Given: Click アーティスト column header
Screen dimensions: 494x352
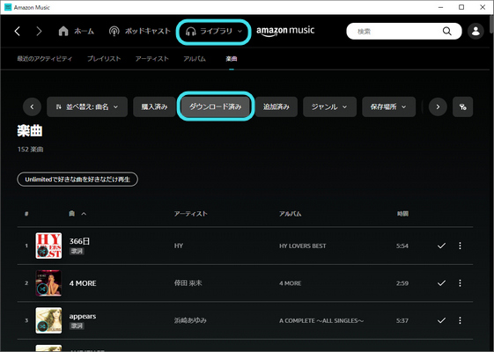Looking at the screenshot, I should 191,214.
